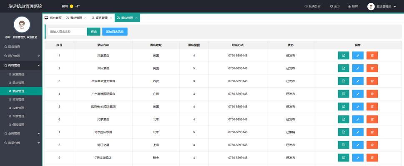View details of 凤凰酒店 (green icon)
The height and width of the screenshot is (166, 404).
(x=344, y=56)
